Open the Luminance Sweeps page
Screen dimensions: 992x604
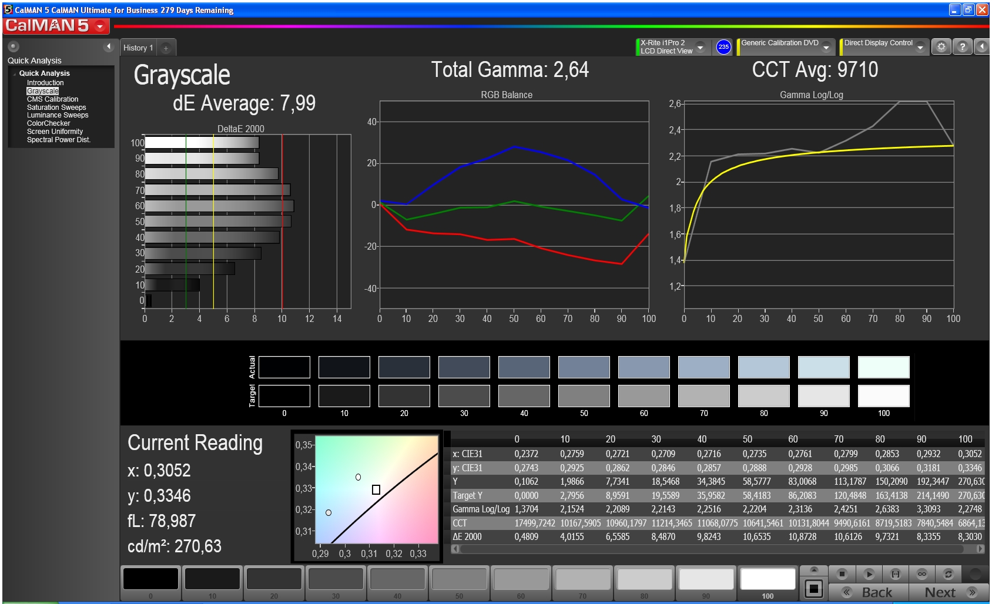coord(58,115)
